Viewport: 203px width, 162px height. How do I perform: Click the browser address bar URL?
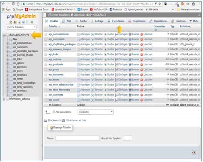point(94,4)
